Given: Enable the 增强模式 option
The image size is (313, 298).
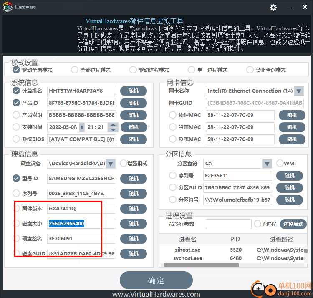Looking at the screenshot, I should [124, 163].
